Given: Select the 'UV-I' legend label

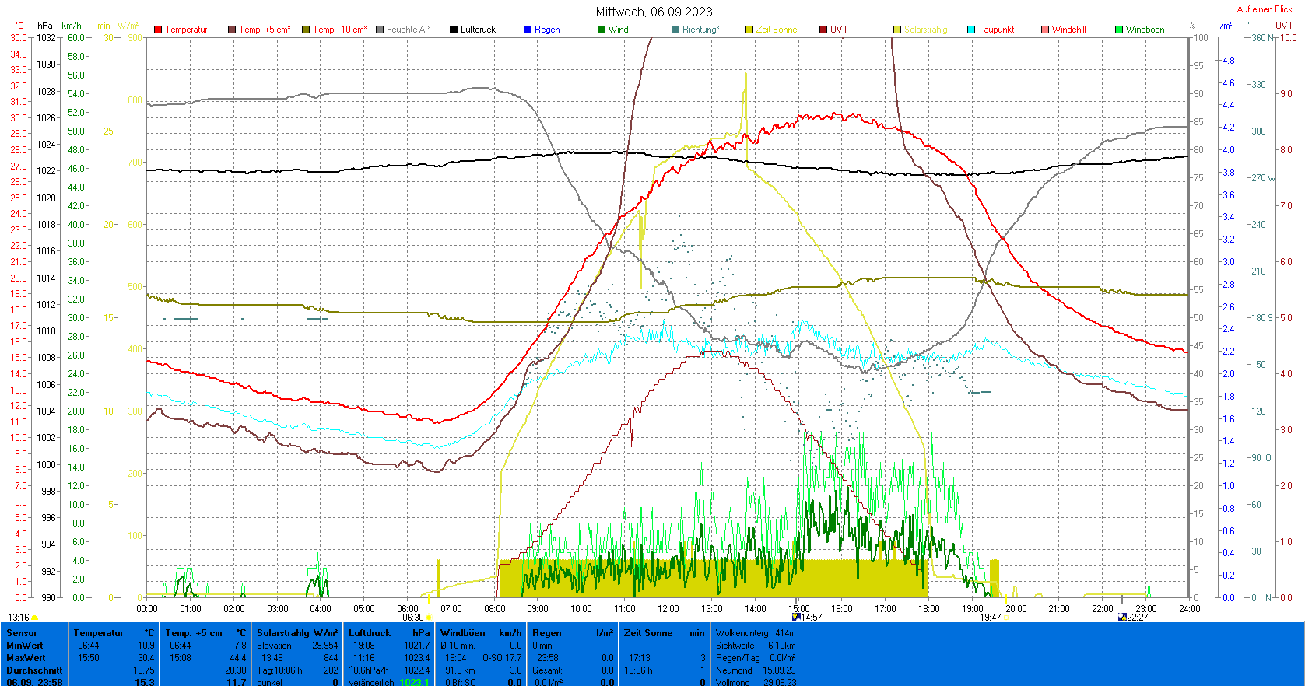Looking at the screenshot, I should click(838, 30).
